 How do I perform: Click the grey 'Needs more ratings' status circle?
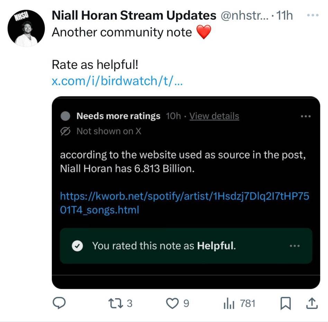click(65, 116)
